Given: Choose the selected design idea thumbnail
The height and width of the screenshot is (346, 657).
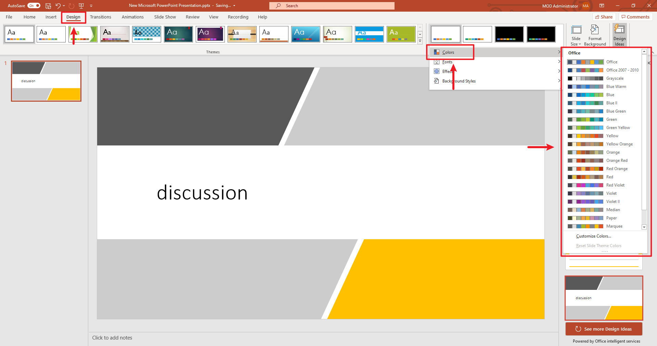Looking at the screenshot, I should point(604,298).
